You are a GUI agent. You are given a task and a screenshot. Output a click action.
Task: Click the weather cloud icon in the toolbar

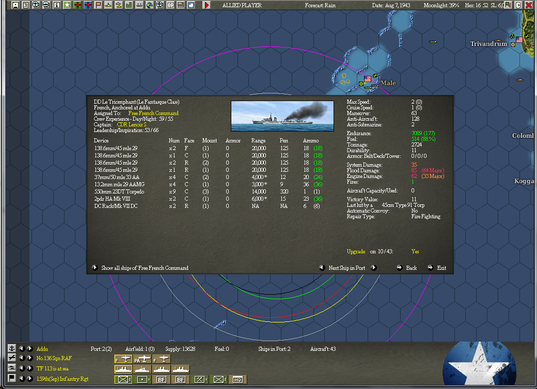(192, 5)
